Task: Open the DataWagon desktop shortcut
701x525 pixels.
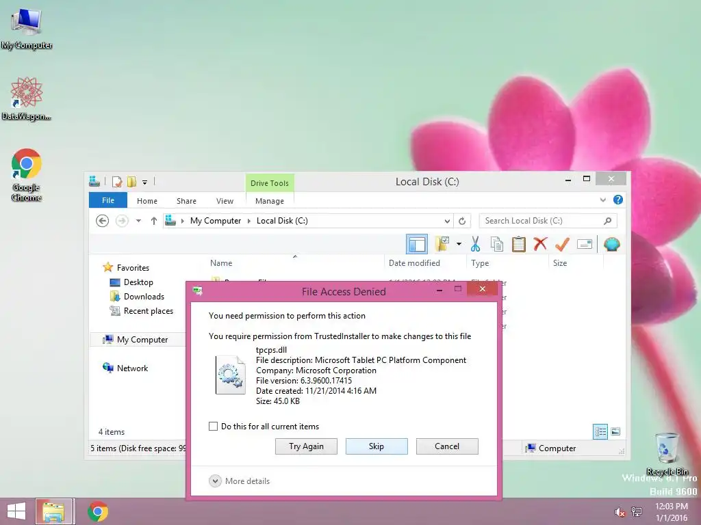Action: [x=27, y=98]
